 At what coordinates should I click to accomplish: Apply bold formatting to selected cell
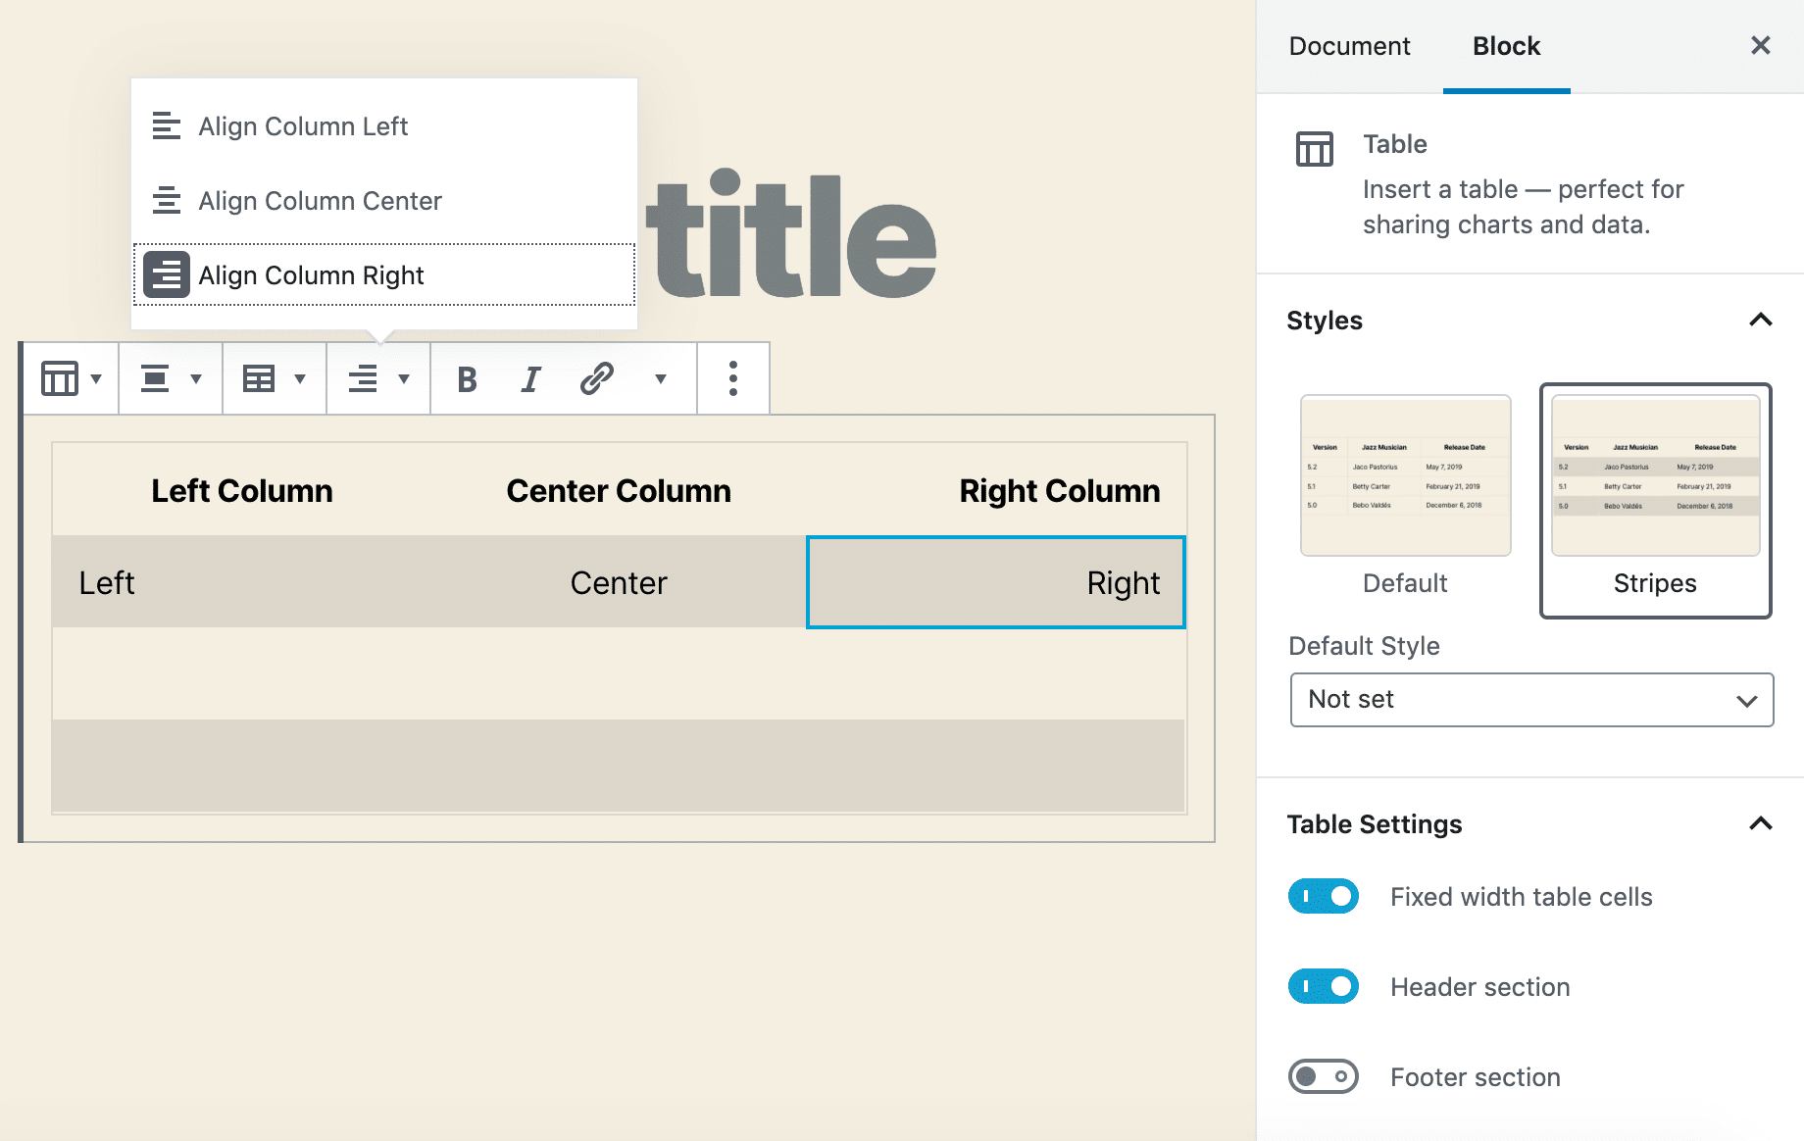(x=468, y=377)
